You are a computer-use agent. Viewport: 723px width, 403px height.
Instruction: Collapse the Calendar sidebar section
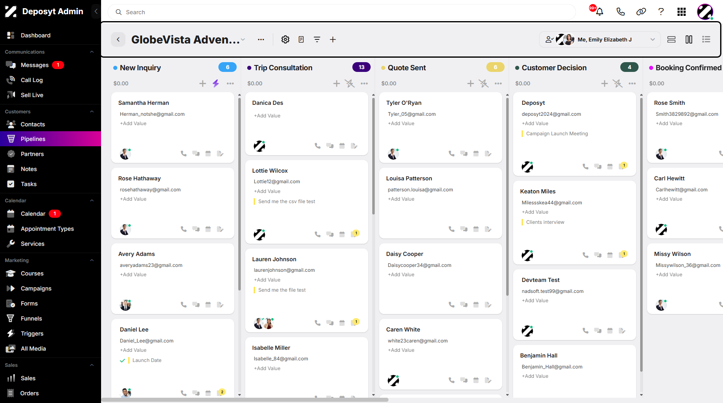click(x=92, y=201)
